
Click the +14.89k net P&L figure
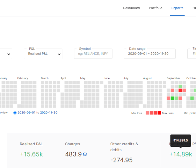click(181, 154)
